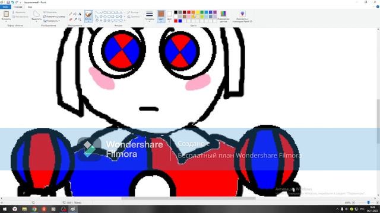
Task: Activate Color 2 background selector
Action: pos(169,16)
